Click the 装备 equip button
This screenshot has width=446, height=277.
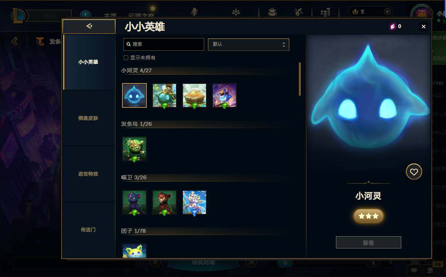click(368, 243)
